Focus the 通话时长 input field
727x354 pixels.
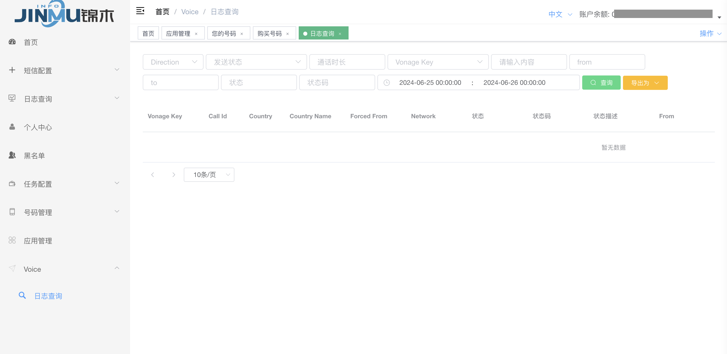coord(347,62)
